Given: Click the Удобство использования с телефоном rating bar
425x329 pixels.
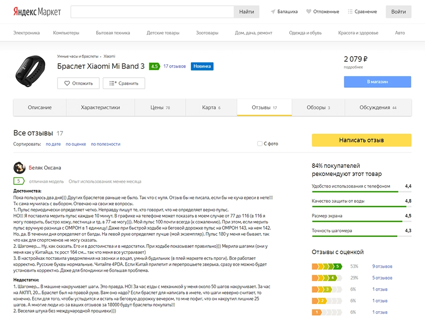Looking at the screenshot, I should tap(362, 192).
